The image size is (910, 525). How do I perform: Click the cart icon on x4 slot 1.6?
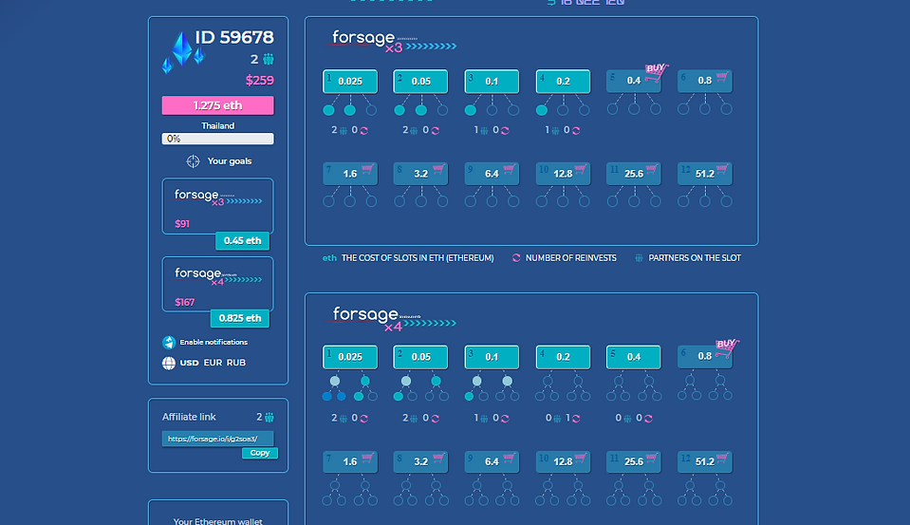click(367, 458)
